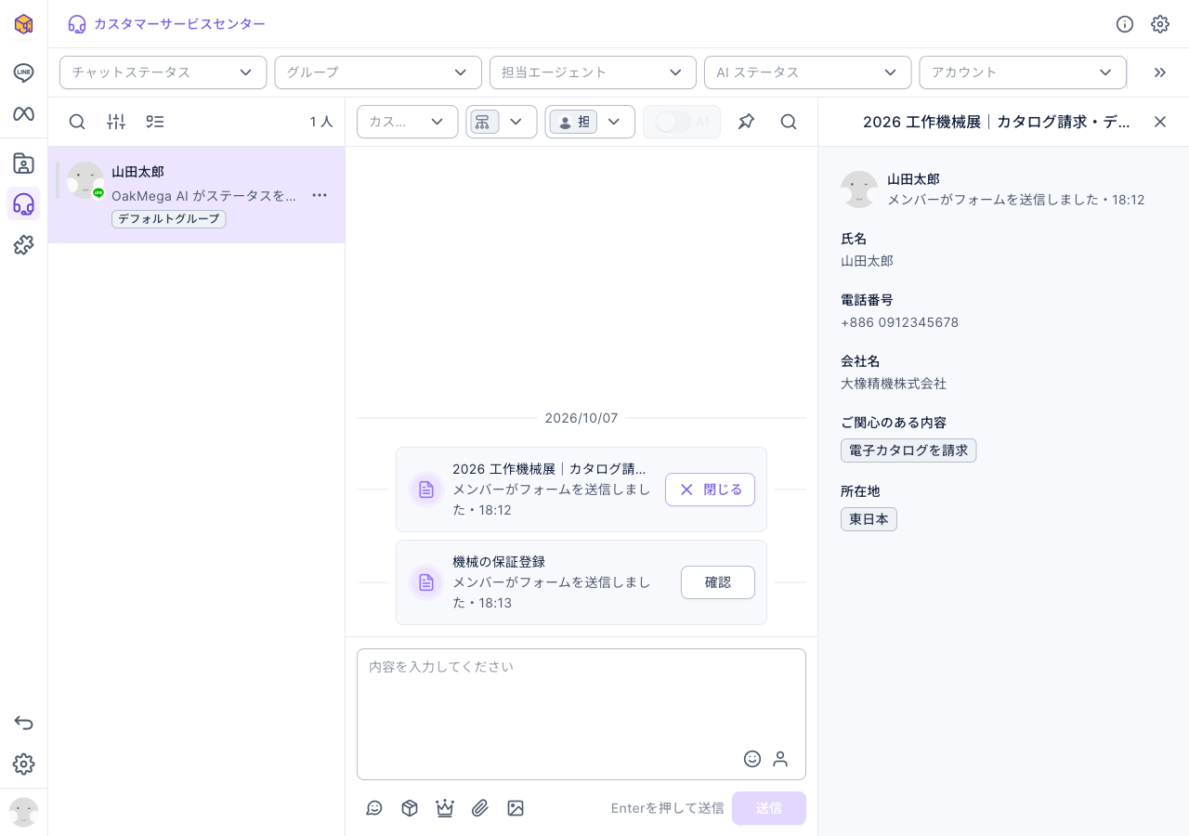Click 山田太郎 avatar in detail panel
Screen dimensions: 1189x836
(859, 189)
